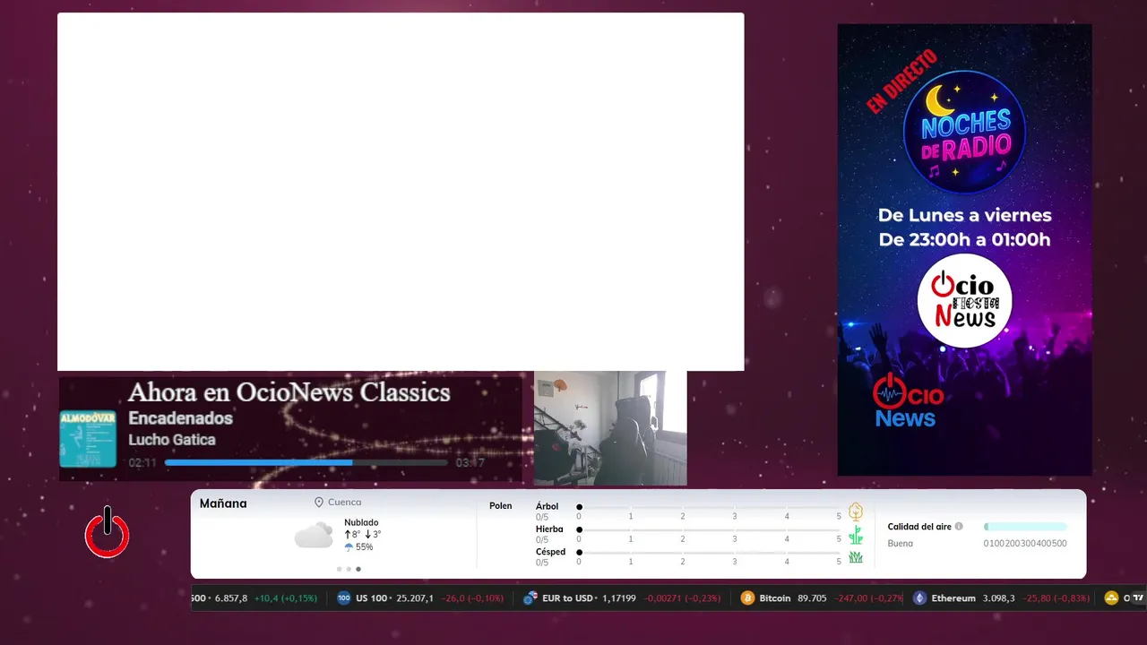Click Ahora en OcioNews Classics heading
This screenshot has height=645, width=1147.
tap(289, 392)
